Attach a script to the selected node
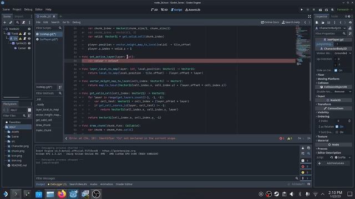The width and height of the screenshot is (355, 199). [x=23, y=22]
